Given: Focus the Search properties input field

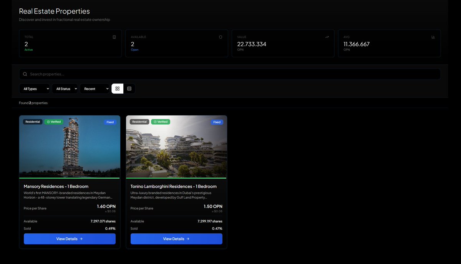Looking at the screenshot, I should [x=230, y=74].
